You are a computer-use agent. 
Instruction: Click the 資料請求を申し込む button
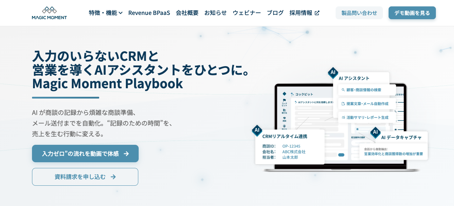coord(85,177)
